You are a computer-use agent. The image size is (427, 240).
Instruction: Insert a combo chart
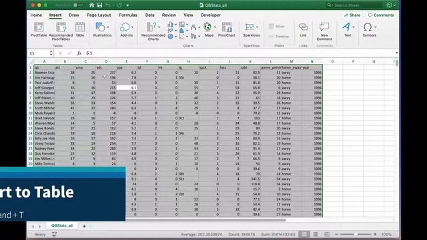click(194, 36)
